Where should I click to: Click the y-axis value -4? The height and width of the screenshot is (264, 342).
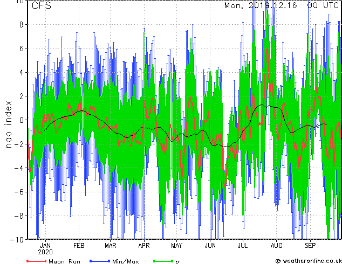click(x=19, y=168)
